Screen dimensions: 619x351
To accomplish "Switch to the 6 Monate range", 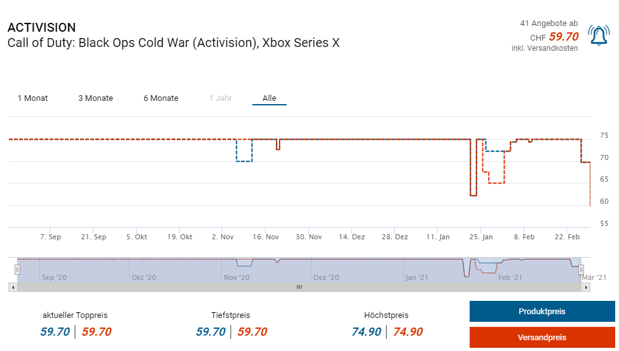I will [x=161, y=98].
